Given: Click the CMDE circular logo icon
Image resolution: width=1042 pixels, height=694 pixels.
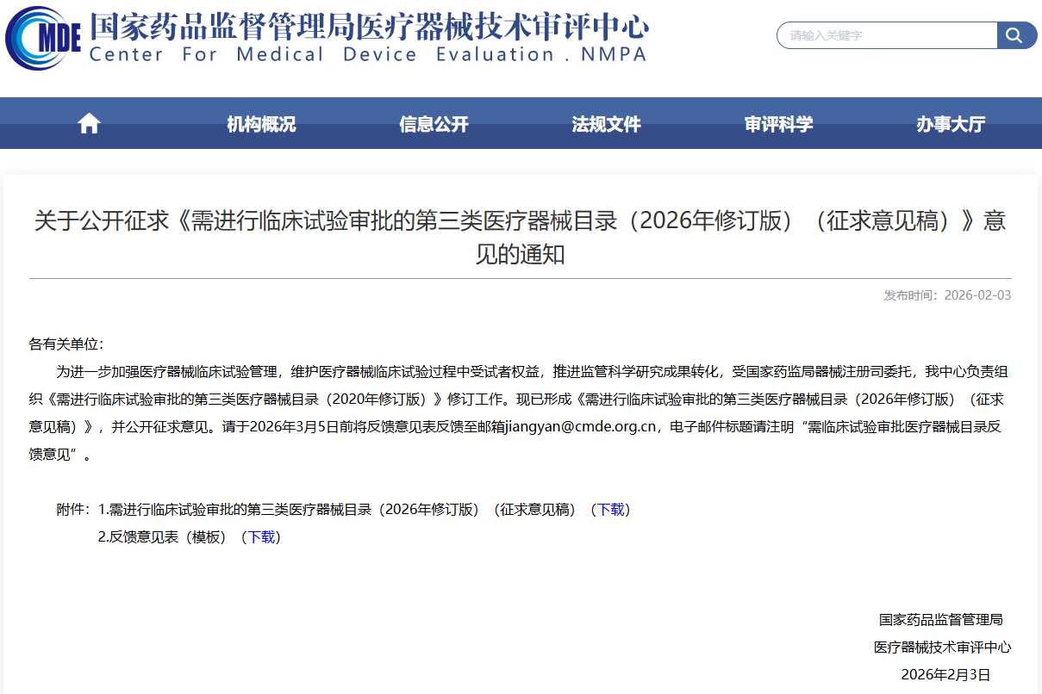Looking at the screenshot, I should 43,39.
